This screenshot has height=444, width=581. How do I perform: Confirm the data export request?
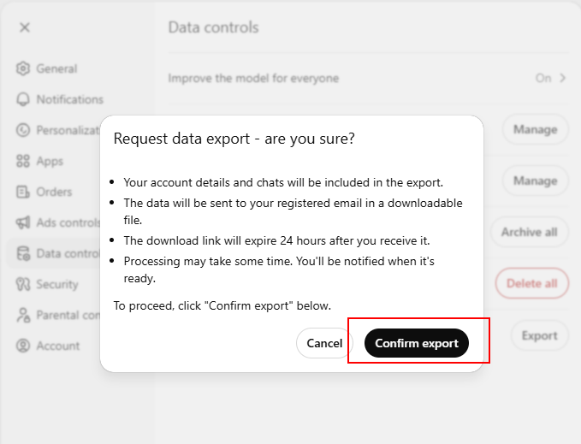(x=417, y=343)
